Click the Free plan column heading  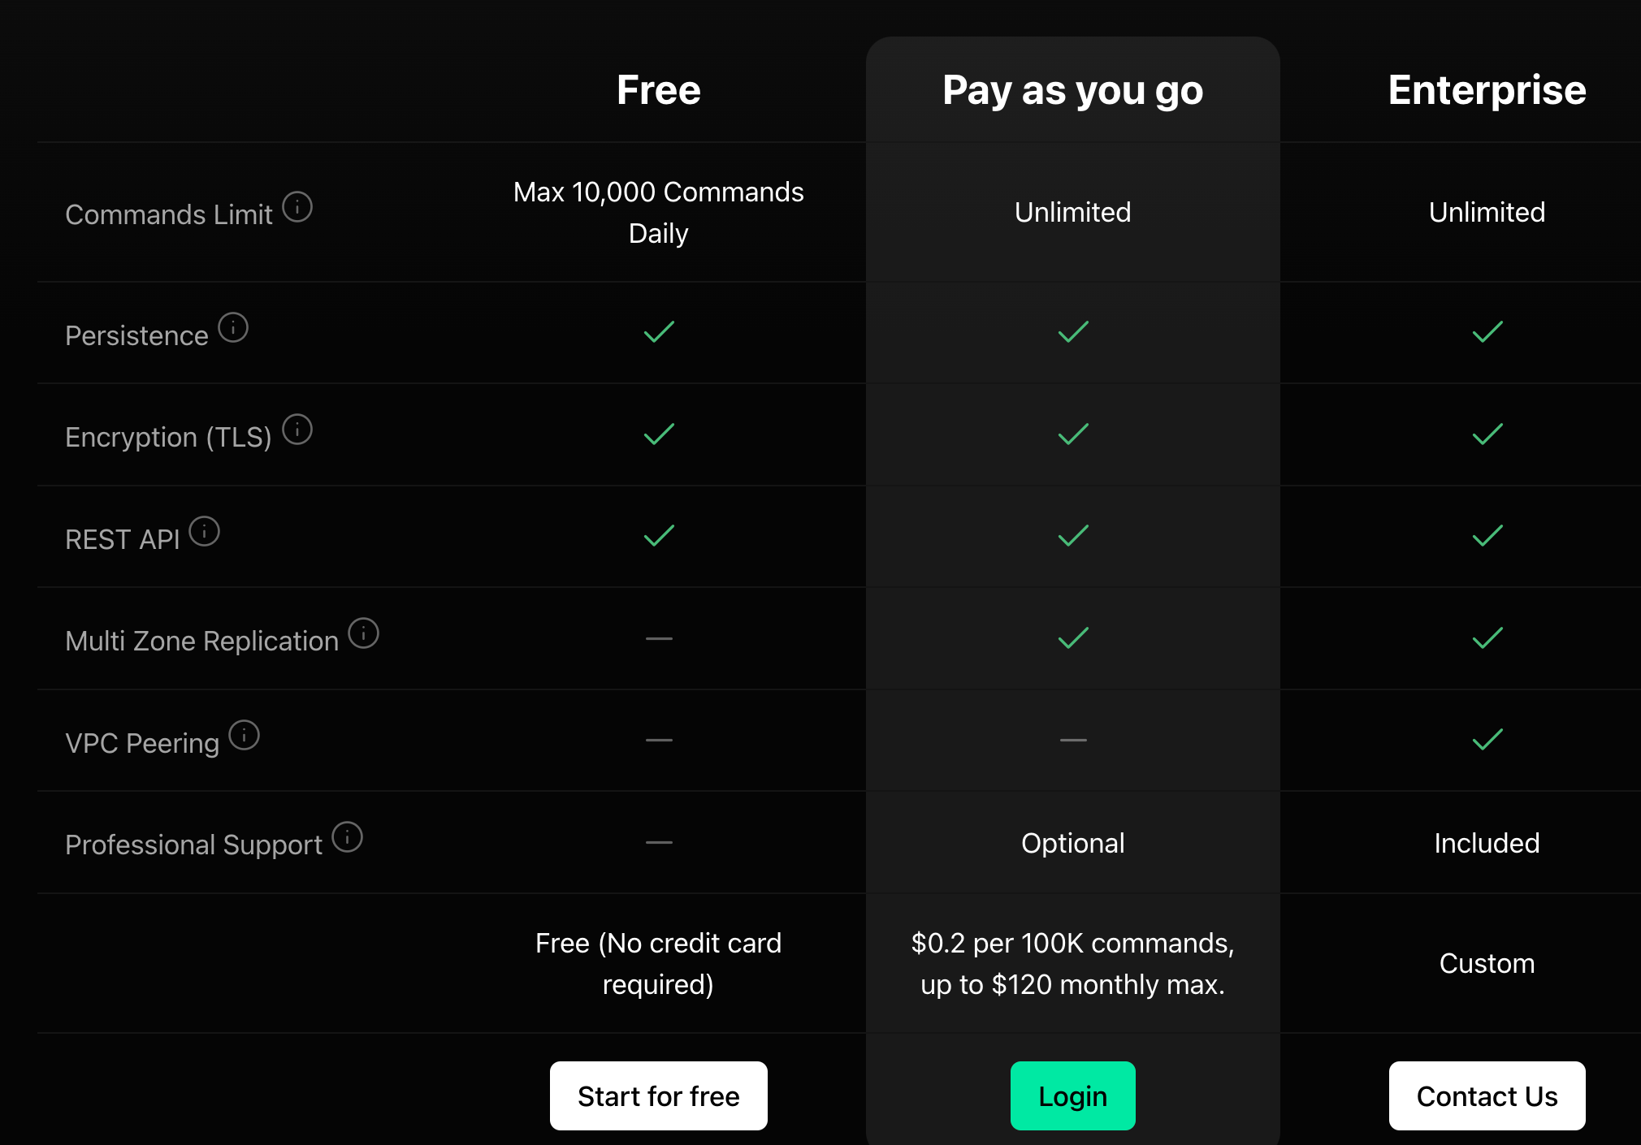pyautogui.click(x=659, y=89)
